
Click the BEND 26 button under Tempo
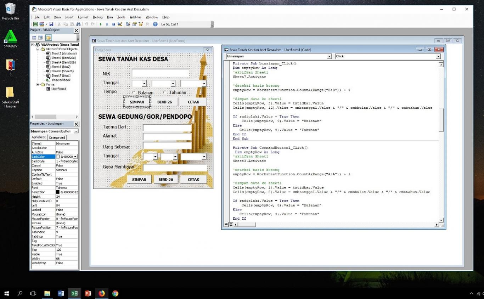[164, 102]
